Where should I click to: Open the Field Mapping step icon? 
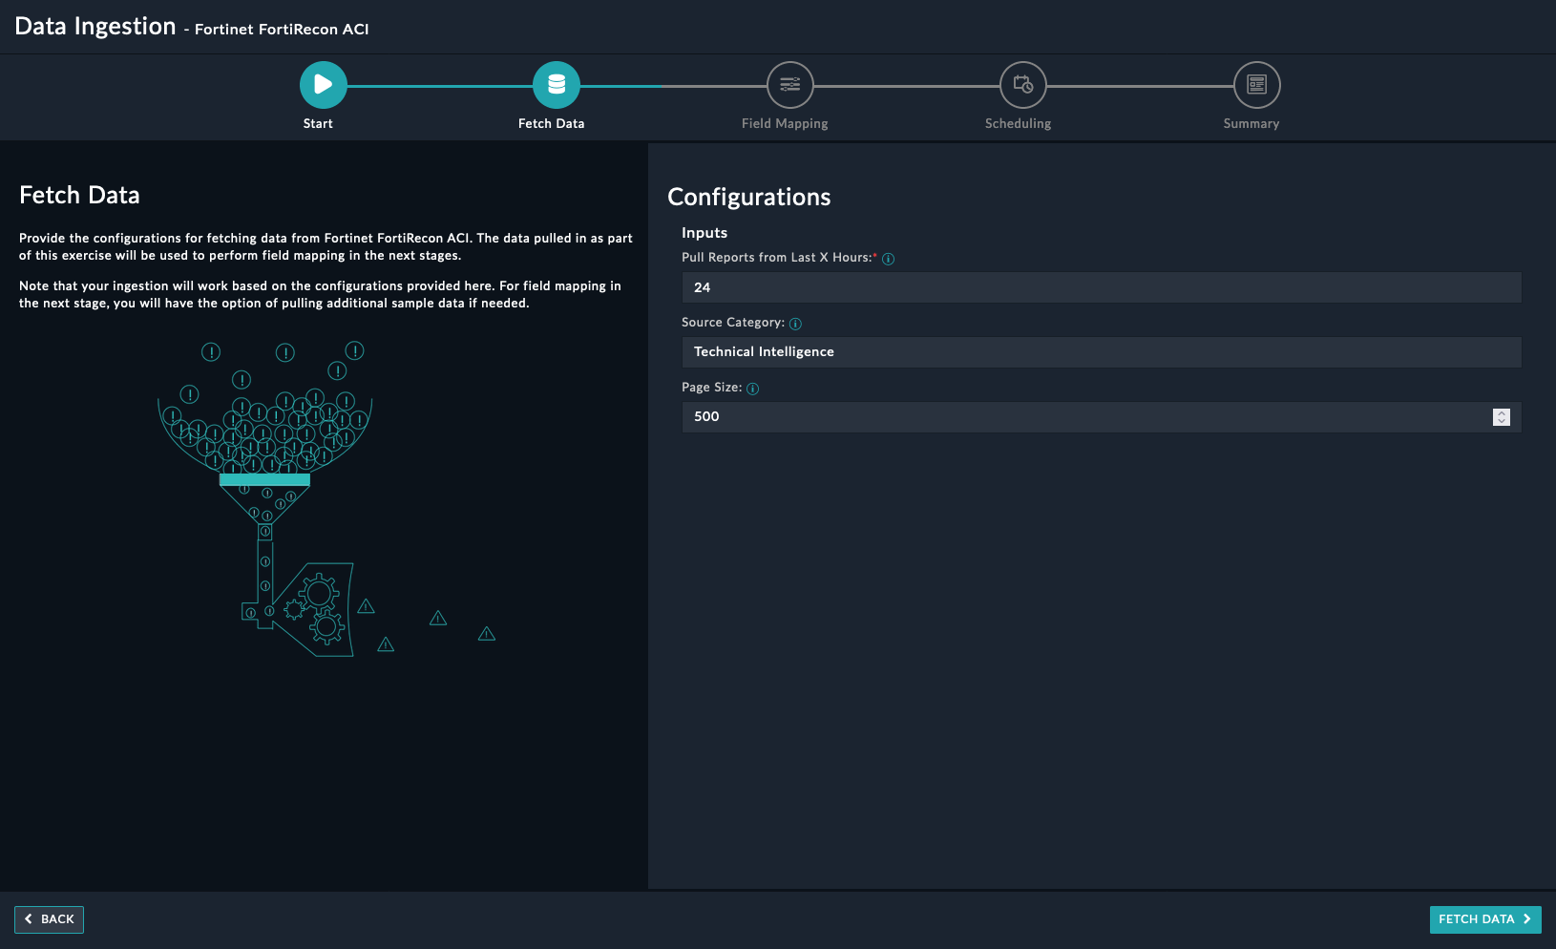point(789,85)
